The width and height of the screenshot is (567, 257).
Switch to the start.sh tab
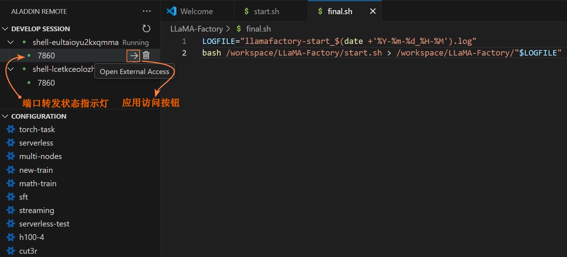[x=266, y=11]
